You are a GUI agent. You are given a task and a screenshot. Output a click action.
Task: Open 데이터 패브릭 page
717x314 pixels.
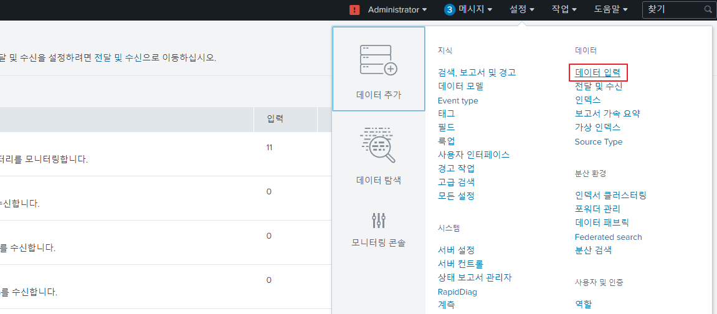[x=602, y=222]
